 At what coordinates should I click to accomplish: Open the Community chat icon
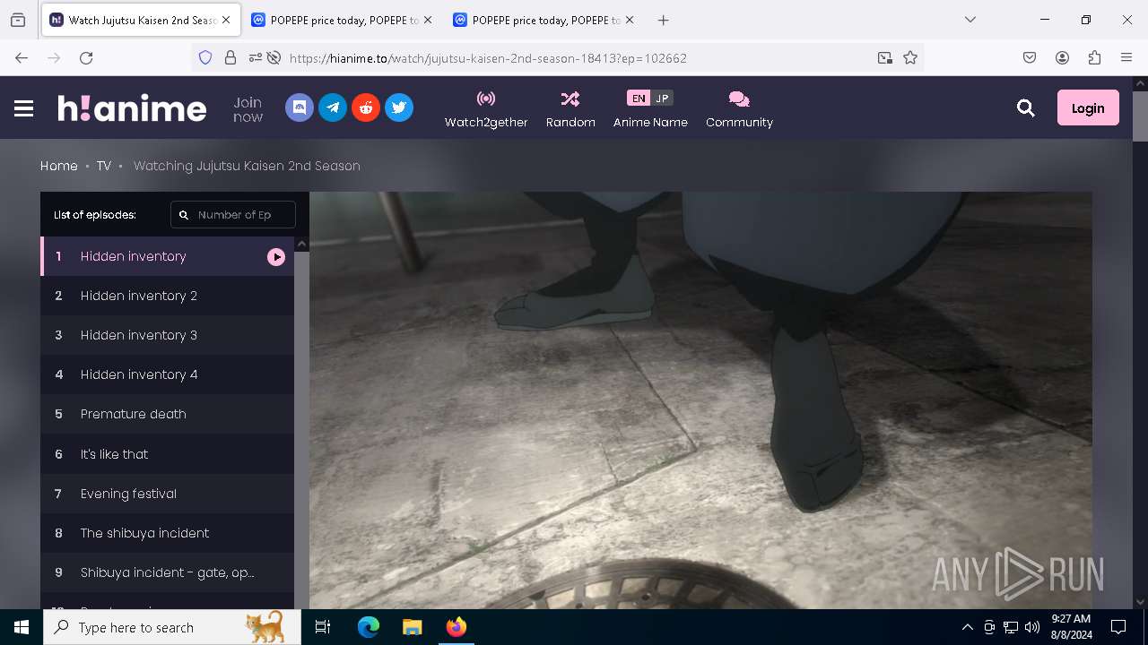(739, 99)
